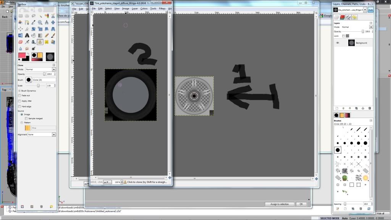The height and width of the screenshot is (220, 391).
Task: Switch to the Channels tab in dock
Action: click(343, 17)
